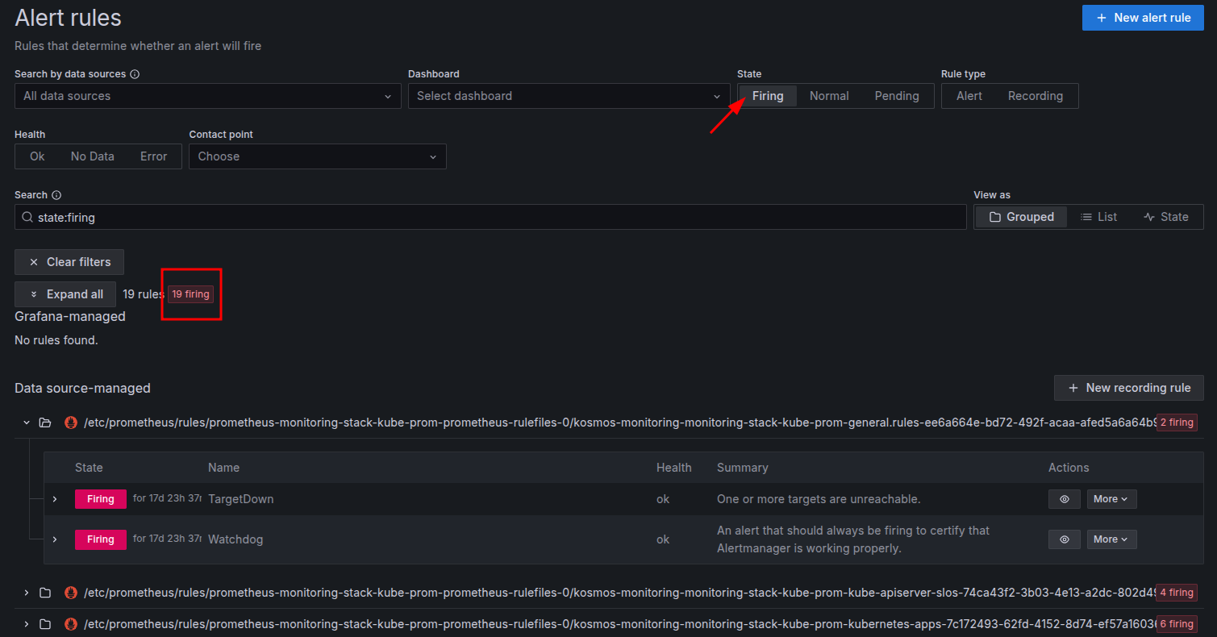Click folder icon of kube-apiserver-slos group
The image size is (1217, 637).
45,593
